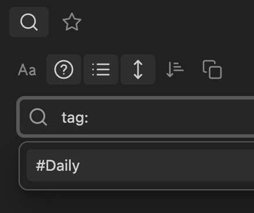Focus the search field containing "tag:"
254x213 pixels.
click(136, 117)
